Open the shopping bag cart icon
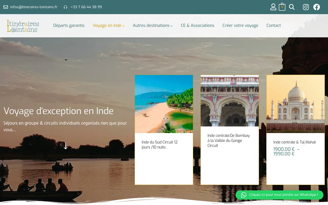The width and height of the screenshot is (328, 205). pyautogui.click(x=282, y=7)
